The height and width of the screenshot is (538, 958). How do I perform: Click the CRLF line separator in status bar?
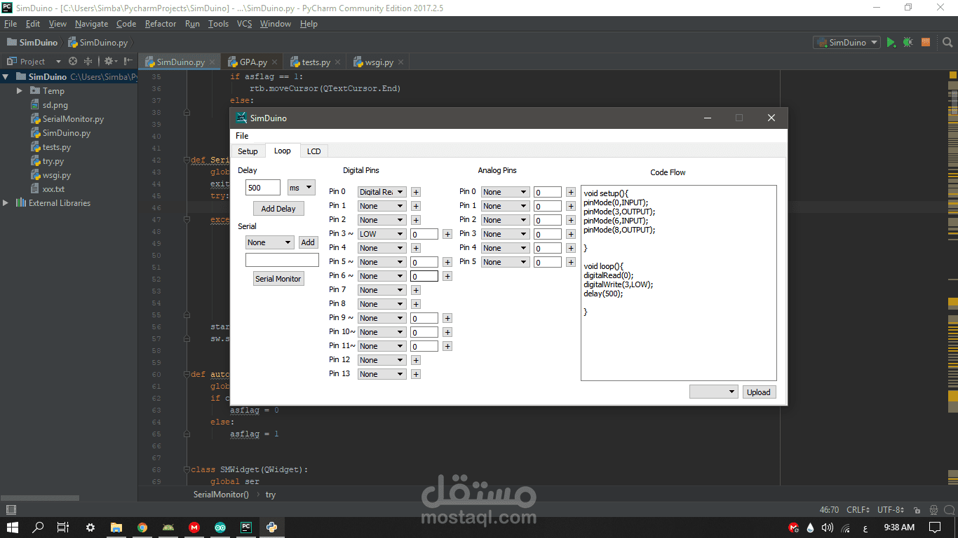point(858,510)
